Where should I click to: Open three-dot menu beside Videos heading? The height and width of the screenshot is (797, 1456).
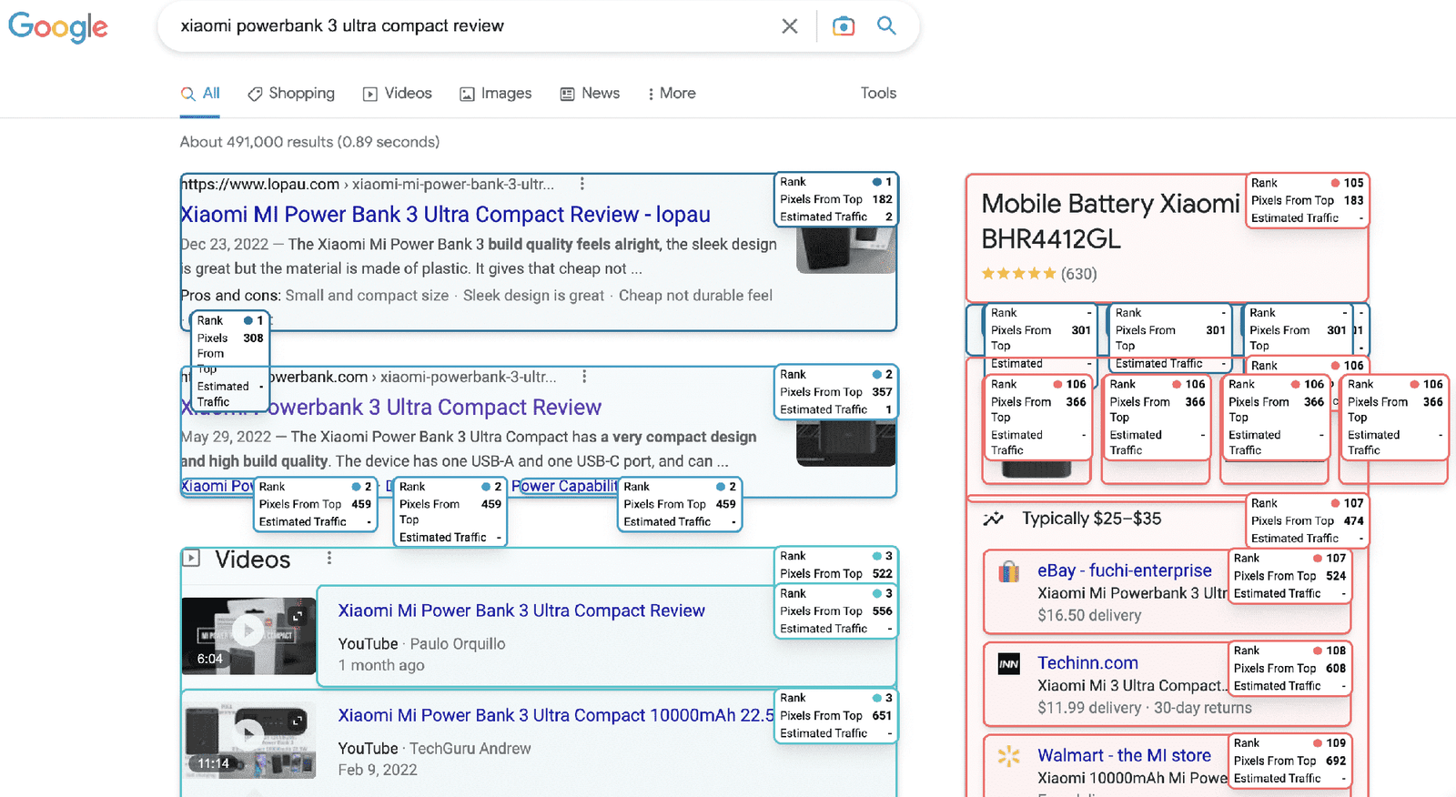click(x=329, y=559)
